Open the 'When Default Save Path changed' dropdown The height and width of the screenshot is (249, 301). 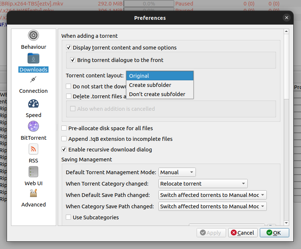click(212, 195)
